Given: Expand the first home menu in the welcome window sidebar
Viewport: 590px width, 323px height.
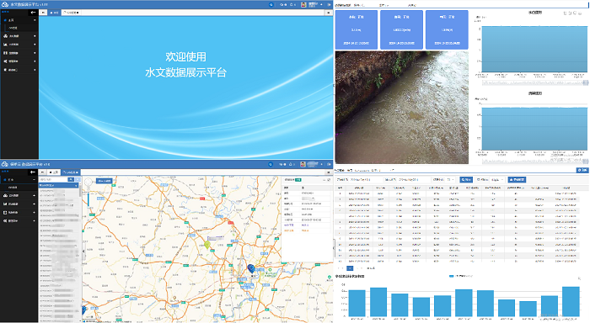Looking at the screenshot, I should click(x=19, y=20).
